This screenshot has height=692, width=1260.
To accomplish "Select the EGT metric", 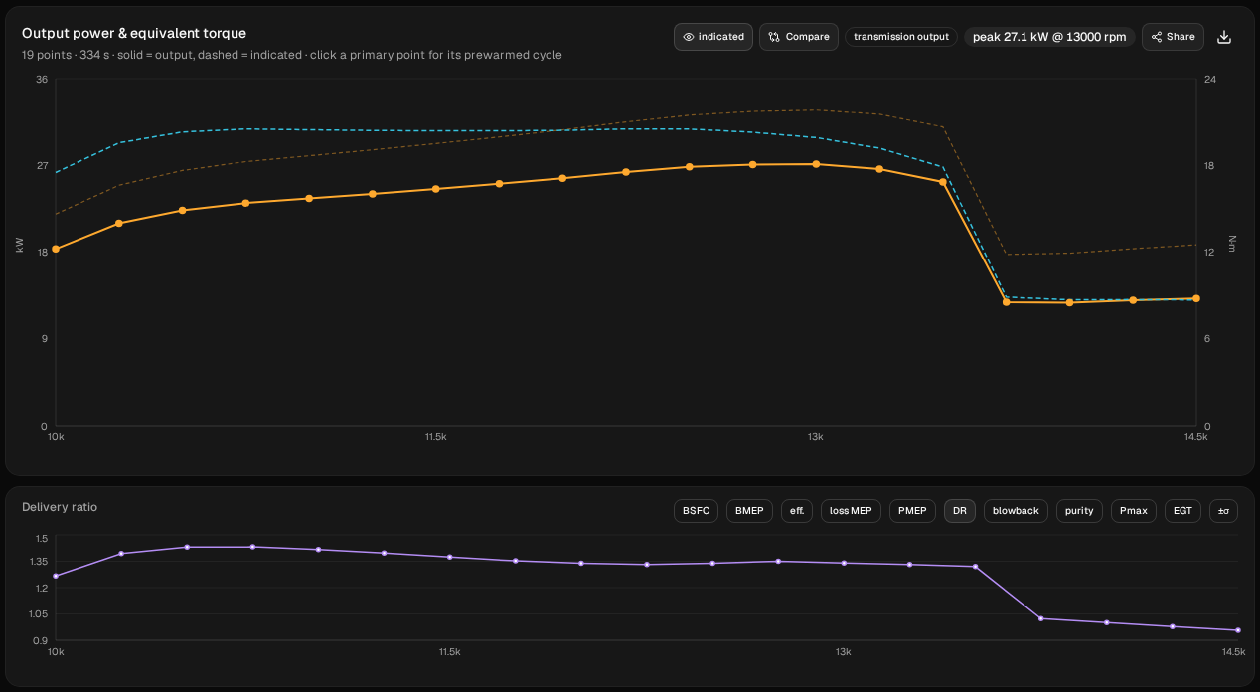I will (1182, 511).
